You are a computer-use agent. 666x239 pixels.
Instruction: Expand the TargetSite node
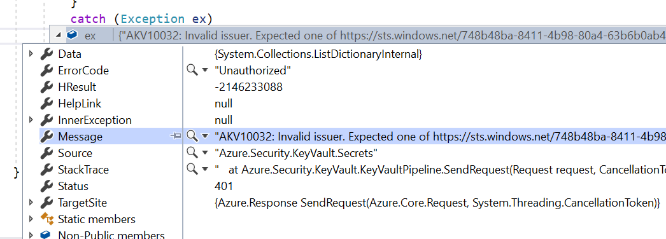(x=30, y=203)
